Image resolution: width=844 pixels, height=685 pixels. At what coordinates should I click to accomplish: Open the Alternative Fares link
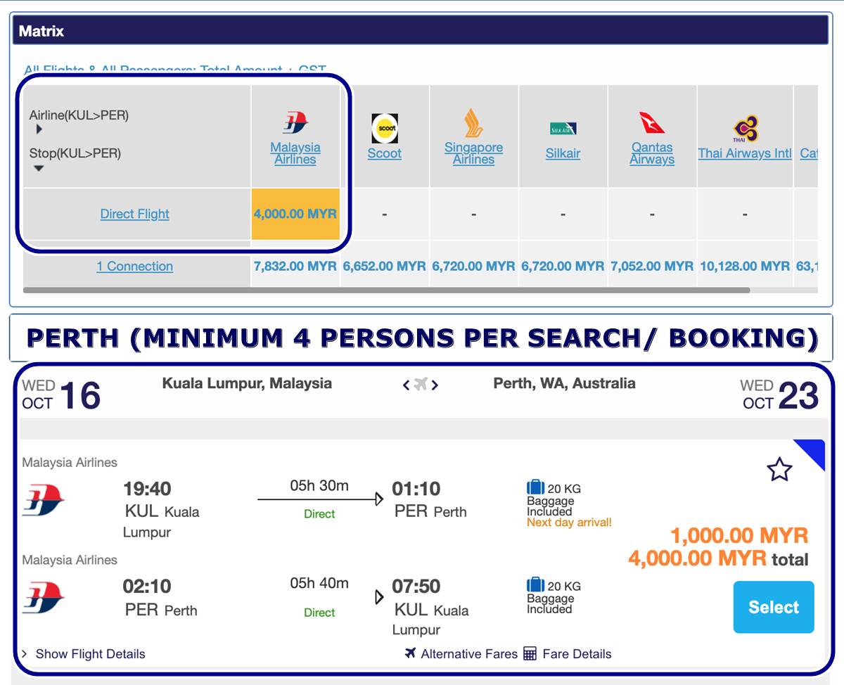(x=469, y=654)
